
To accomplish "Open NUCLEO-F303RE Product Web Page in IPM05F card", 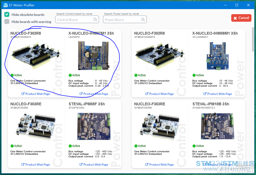I will [x=36, y=165].
